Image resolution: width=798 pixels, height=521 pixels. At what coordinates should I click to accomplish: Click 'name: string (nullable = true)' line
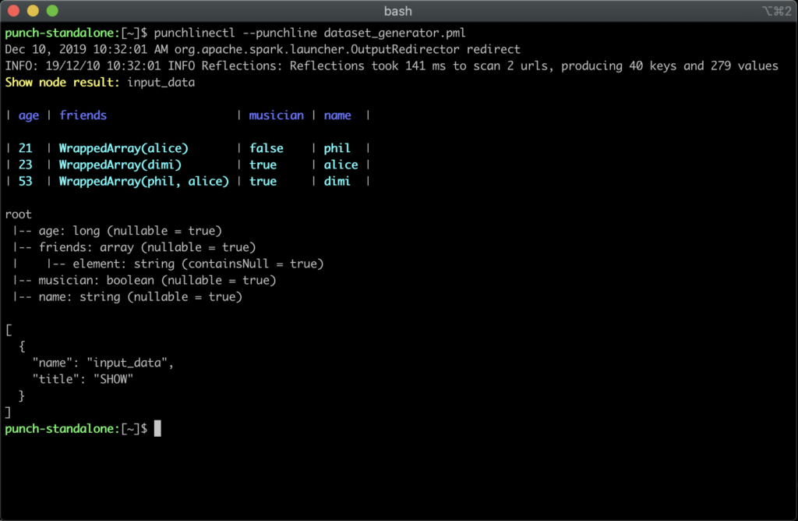coord(140,297)
